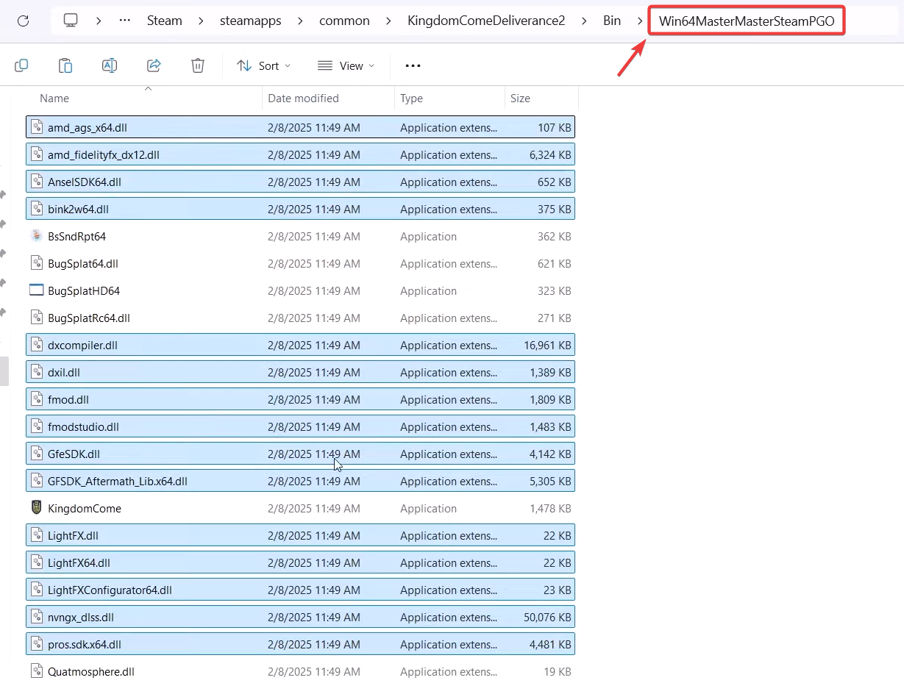The height and width of the screenshot is (683, 904).
Task: Select the nvngx_dlss.dll file
Action: click(x=81, y=618)
